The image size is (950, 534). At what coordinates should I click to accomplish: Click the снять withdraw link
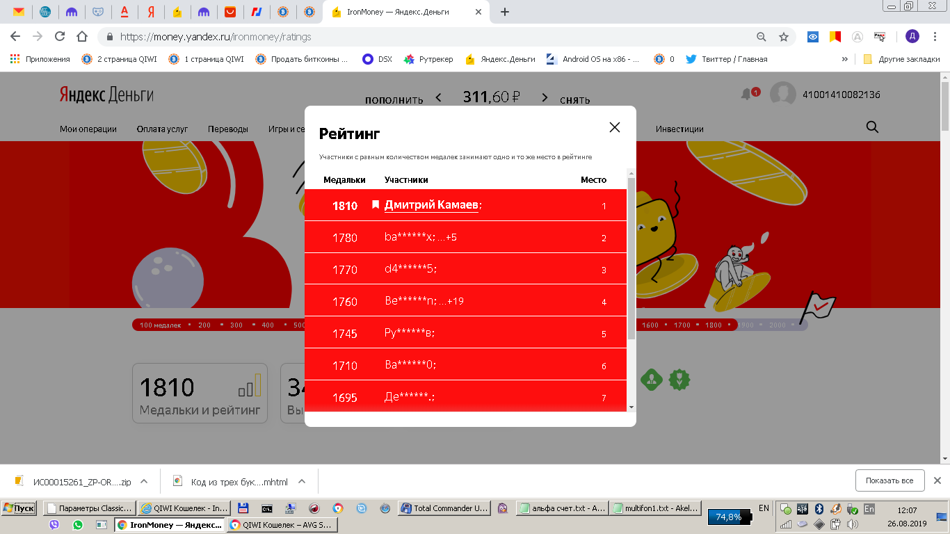click(575, 99)
